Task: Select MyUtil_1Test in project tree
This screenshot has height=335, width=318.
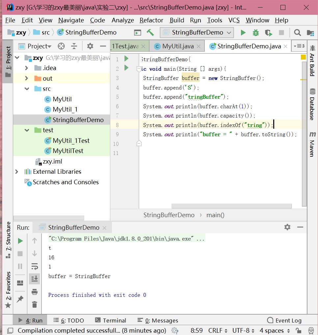Action: pos(71,141)
